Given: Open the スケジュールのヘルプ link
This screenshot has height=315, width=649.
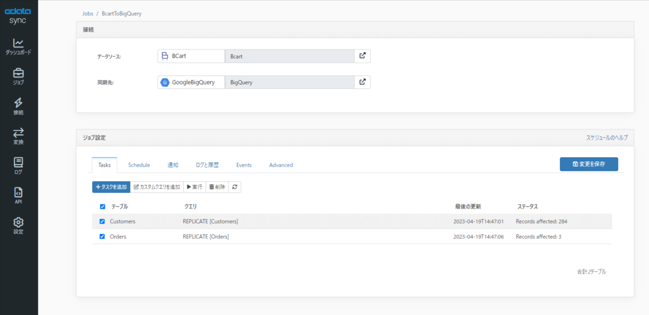Looking at the screenshot, I should pos(607,138).
